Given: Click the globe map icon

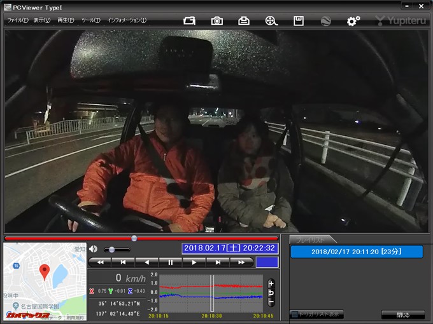Looking at the screenshot, I should (325, 20).
